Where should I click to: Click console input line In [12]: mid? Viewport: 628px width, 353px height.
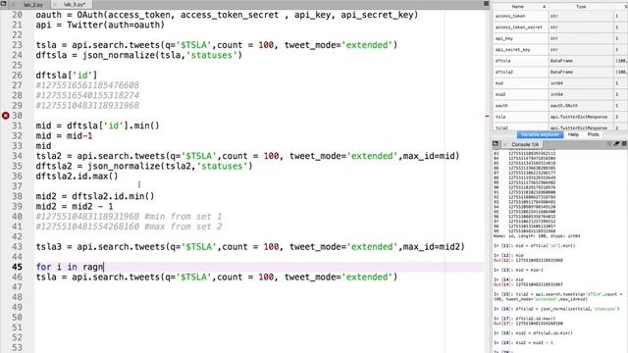508,255
